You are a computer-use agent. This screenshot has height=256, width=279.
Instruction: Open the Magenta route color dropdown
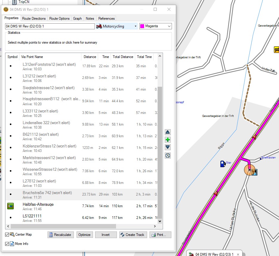155,26
